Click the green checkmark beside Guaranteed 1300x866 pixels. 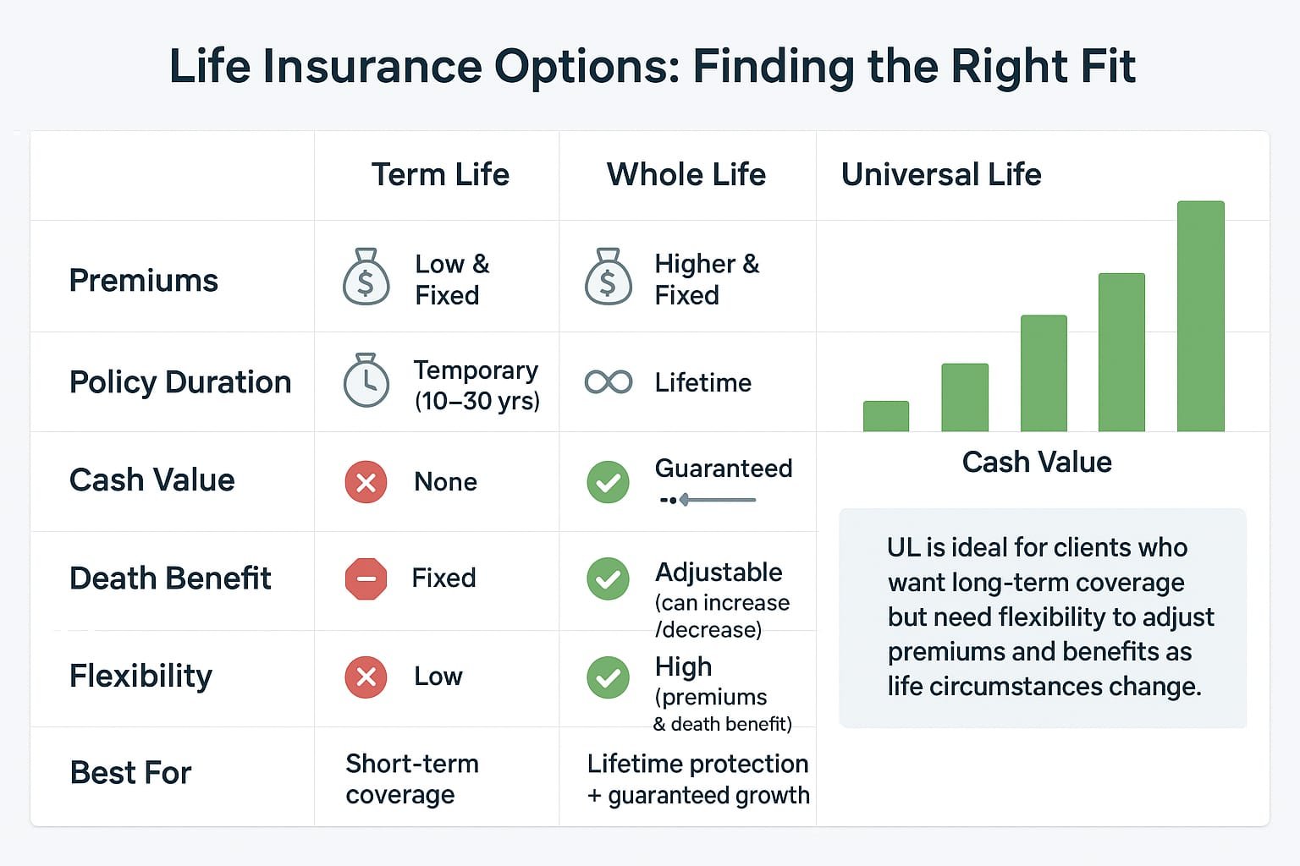(x=608, y=482)
